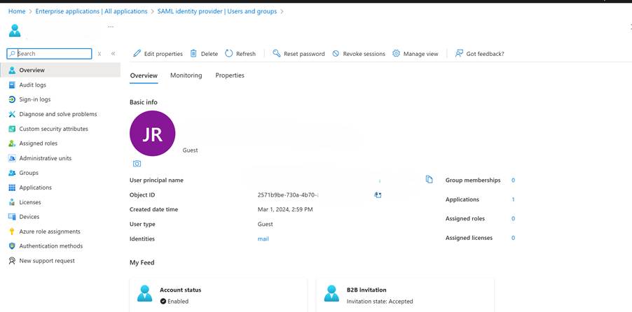Click the Diagnose and solve problems icon
Viewport: 632px width, 312px height.
[x=12, y=114]
